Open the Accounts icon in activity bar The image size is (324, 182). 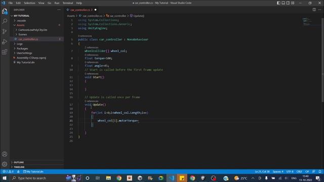(x=5, y=154)
